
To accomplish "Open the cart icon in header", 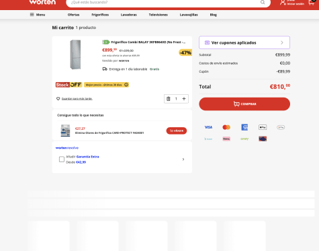I will coord(312,2).
